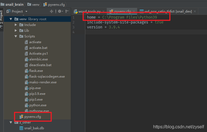Select the Lib folder icon
The height and width of the screenshot is (132, 207).
coord(21,31)
